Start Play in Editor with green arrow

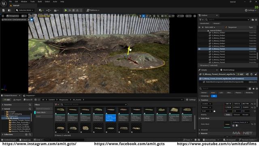coord(66,10)
